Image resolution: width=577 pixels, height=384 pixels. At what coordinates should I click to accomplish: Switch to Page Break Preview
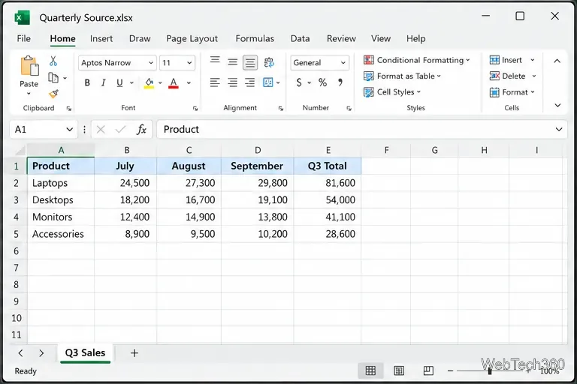[x=428, y=370]
